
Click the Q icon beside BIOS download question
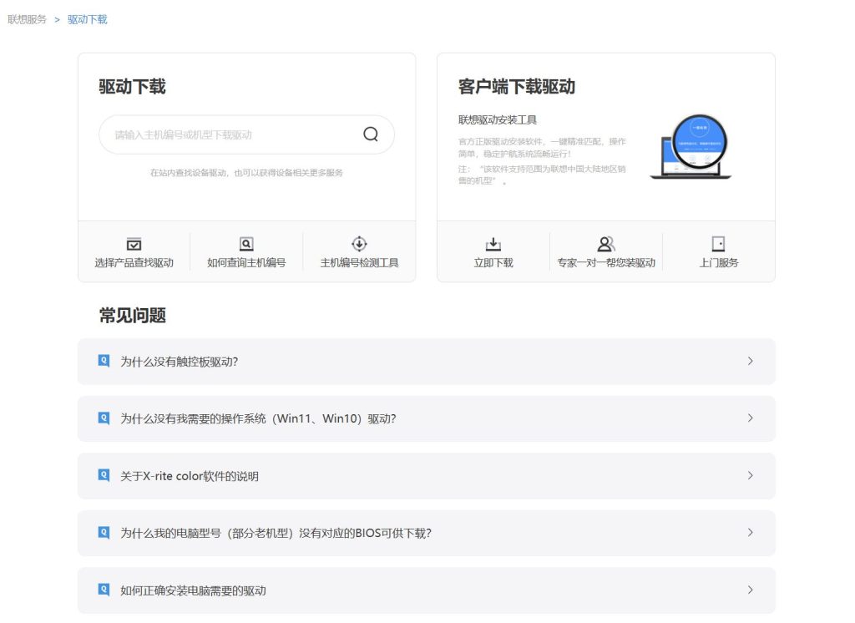tap(104, 533)
